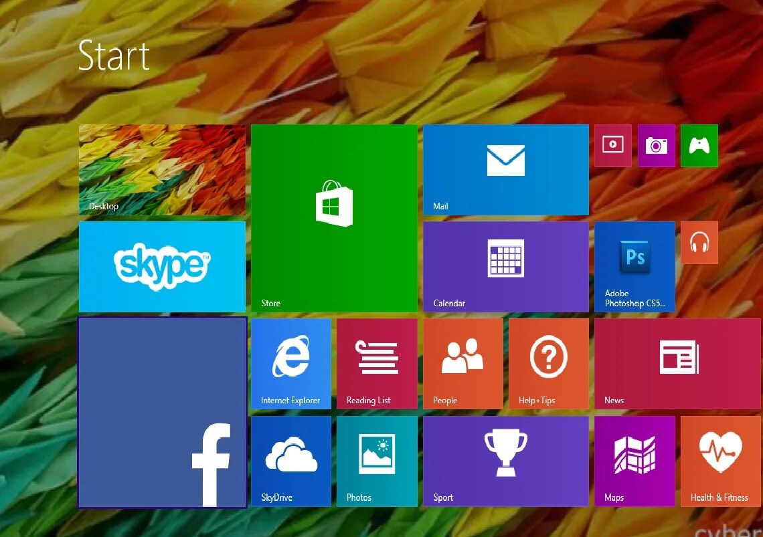Open the Facebook tile

(162, 413)
